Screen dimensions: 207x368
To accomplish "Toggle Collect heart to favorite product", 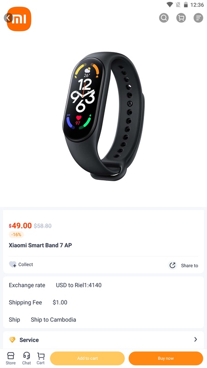I will coord(12,264).
